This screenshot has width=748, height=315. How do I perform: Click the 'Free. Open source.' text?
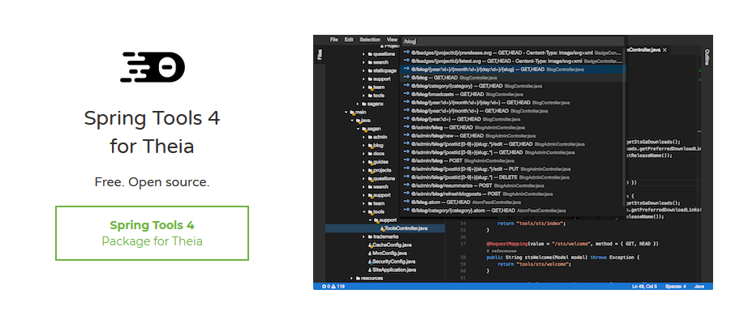[x=152, y=181]
